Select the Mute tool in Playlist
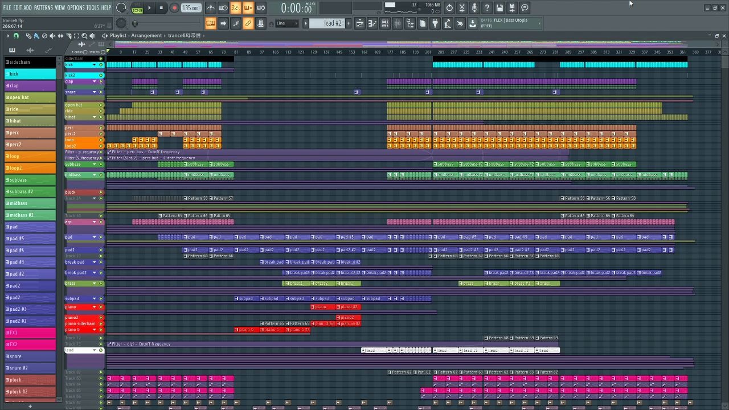The width and height of the screenshot is (729, 410). tap(52, 36)
